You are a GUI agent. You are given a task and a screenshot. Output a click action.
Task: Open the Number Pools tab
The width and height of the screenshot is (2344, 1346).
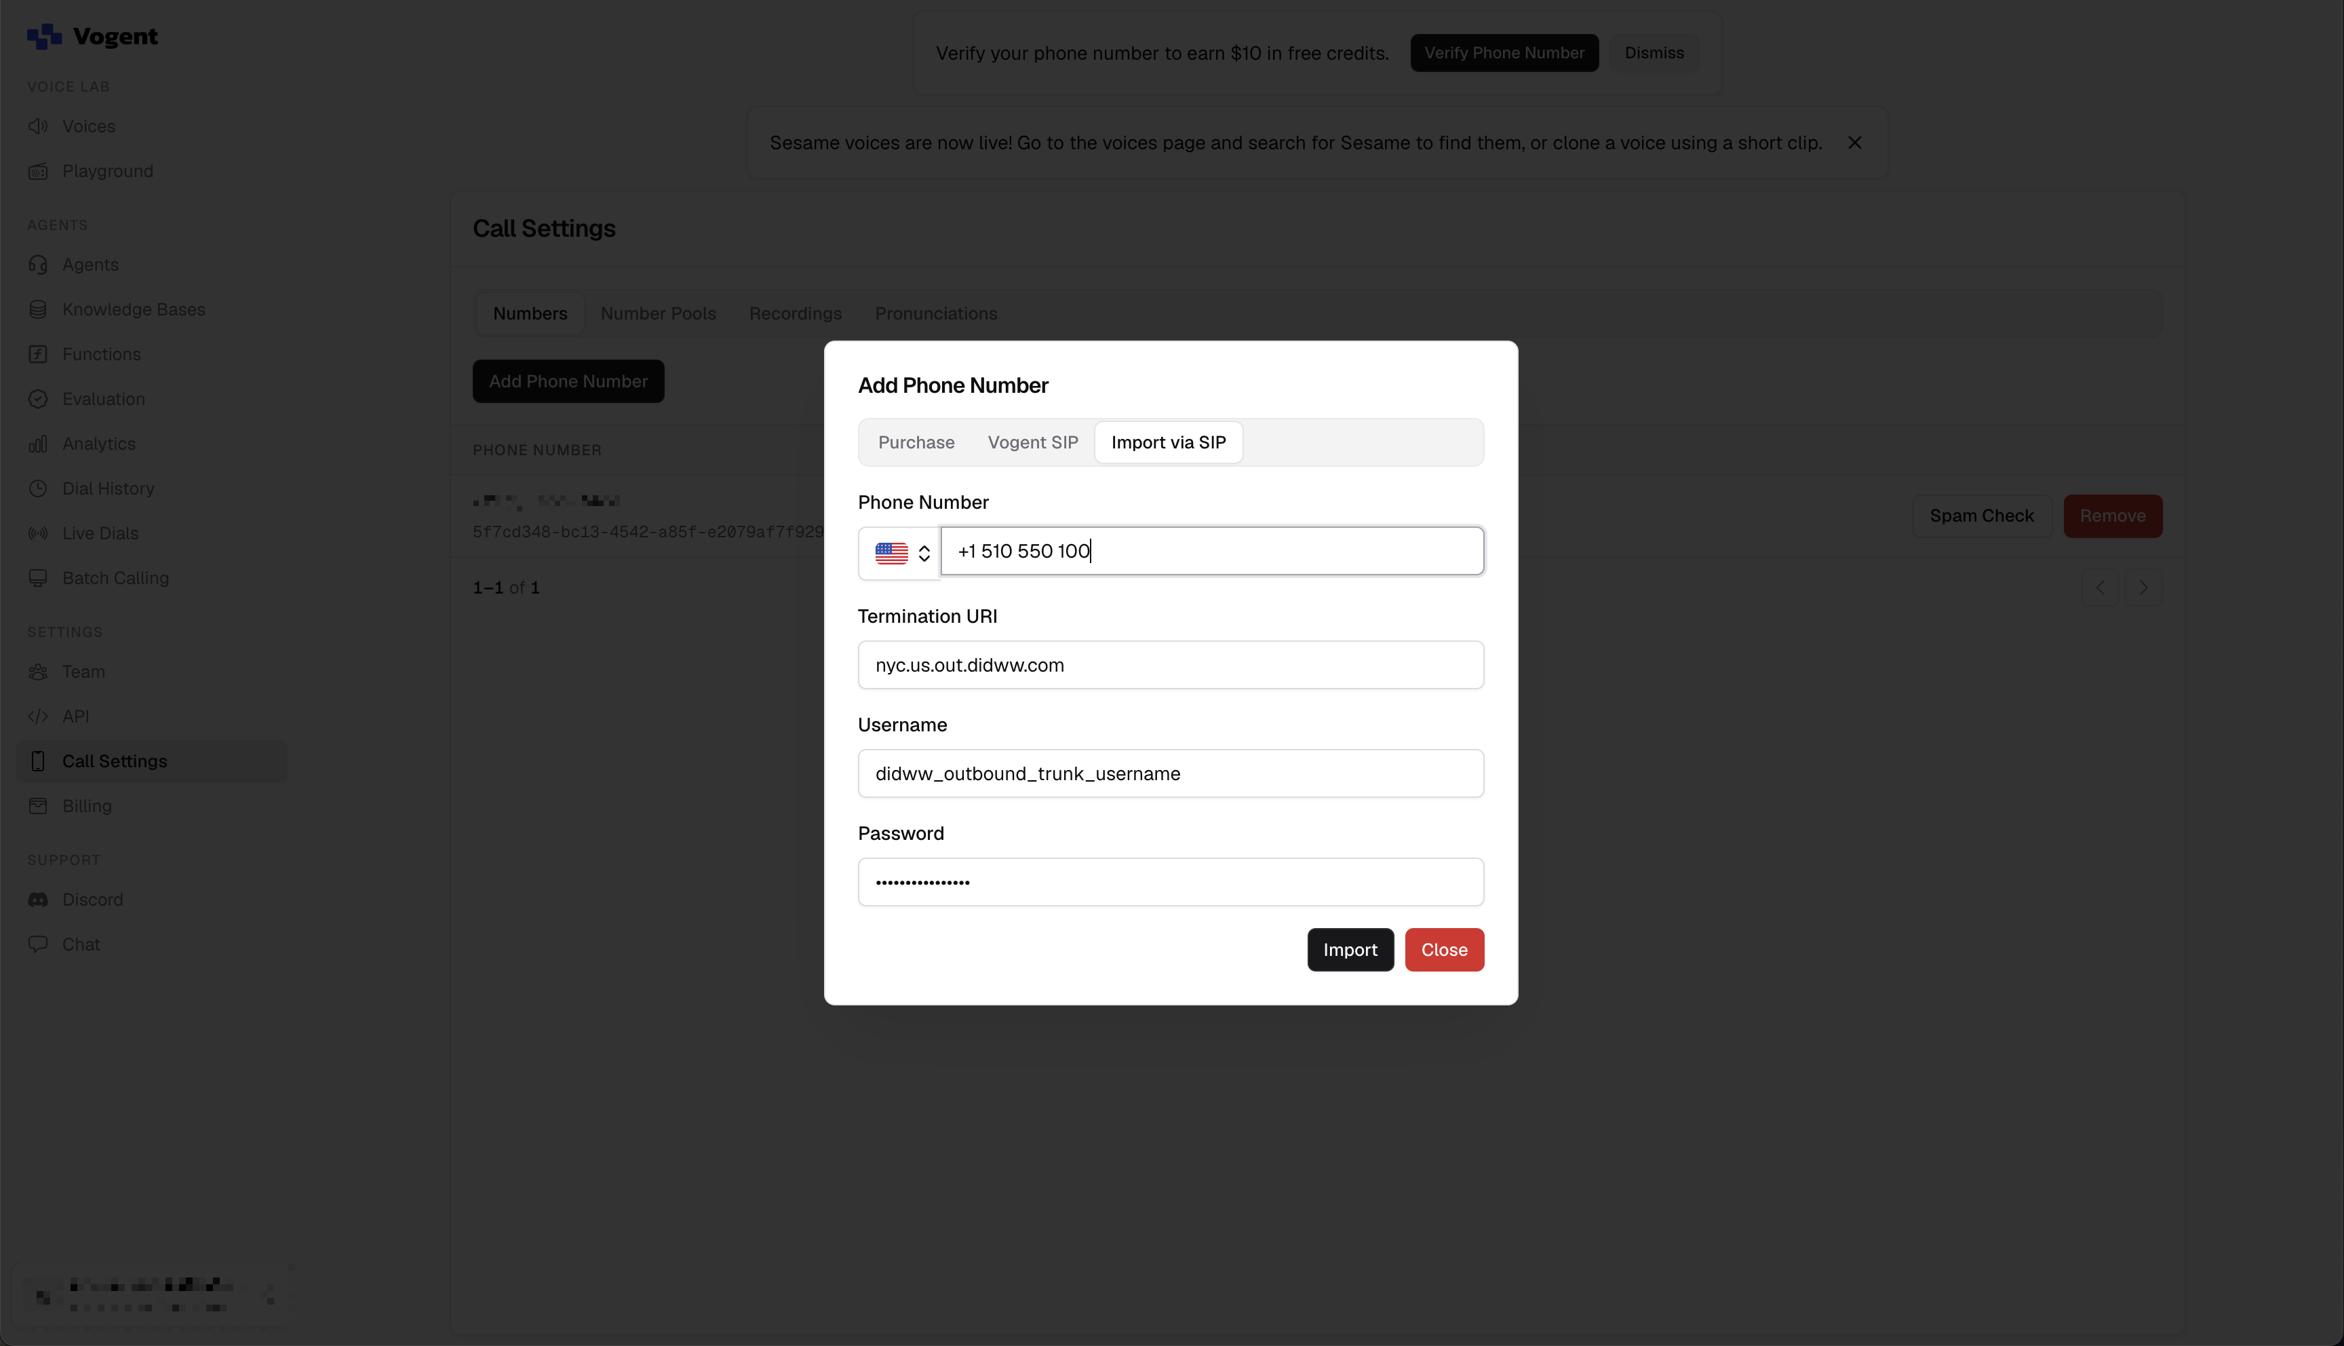[x=658, y=313]
